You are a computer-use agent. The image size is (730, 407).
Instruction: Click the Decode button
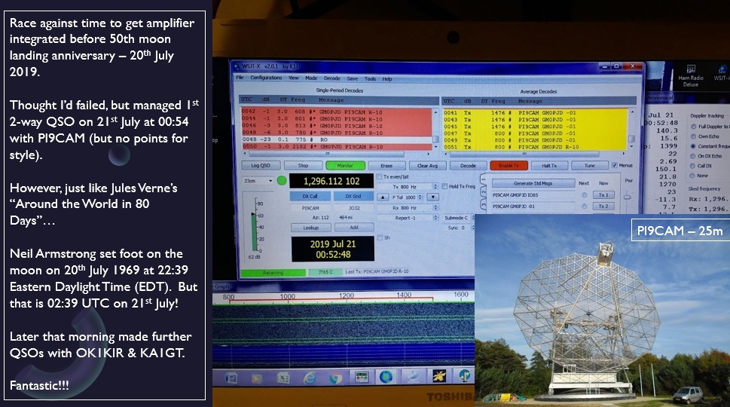coord(468,165)
